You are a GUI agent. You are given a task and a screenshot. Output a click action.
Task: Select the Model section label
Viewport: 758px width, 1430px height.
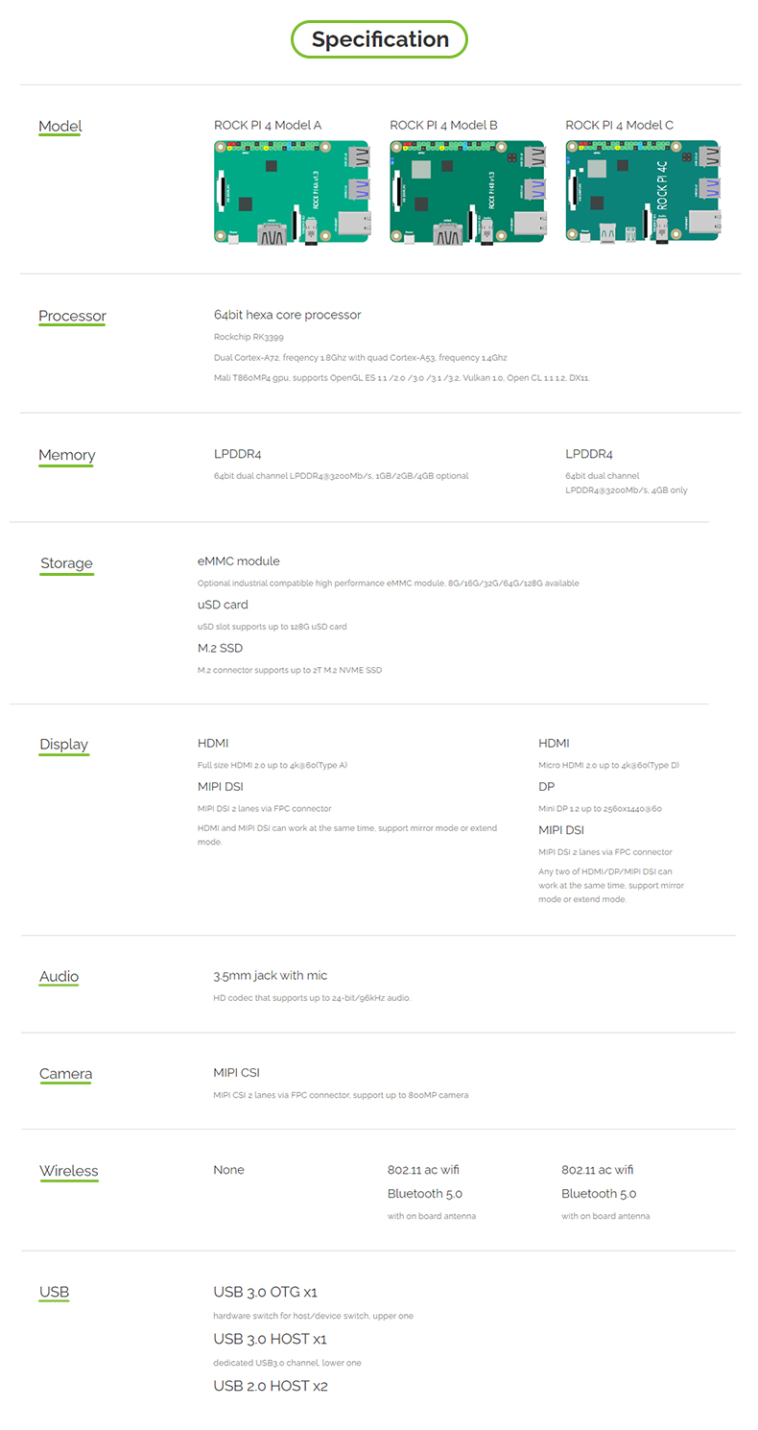coord(60,126)
